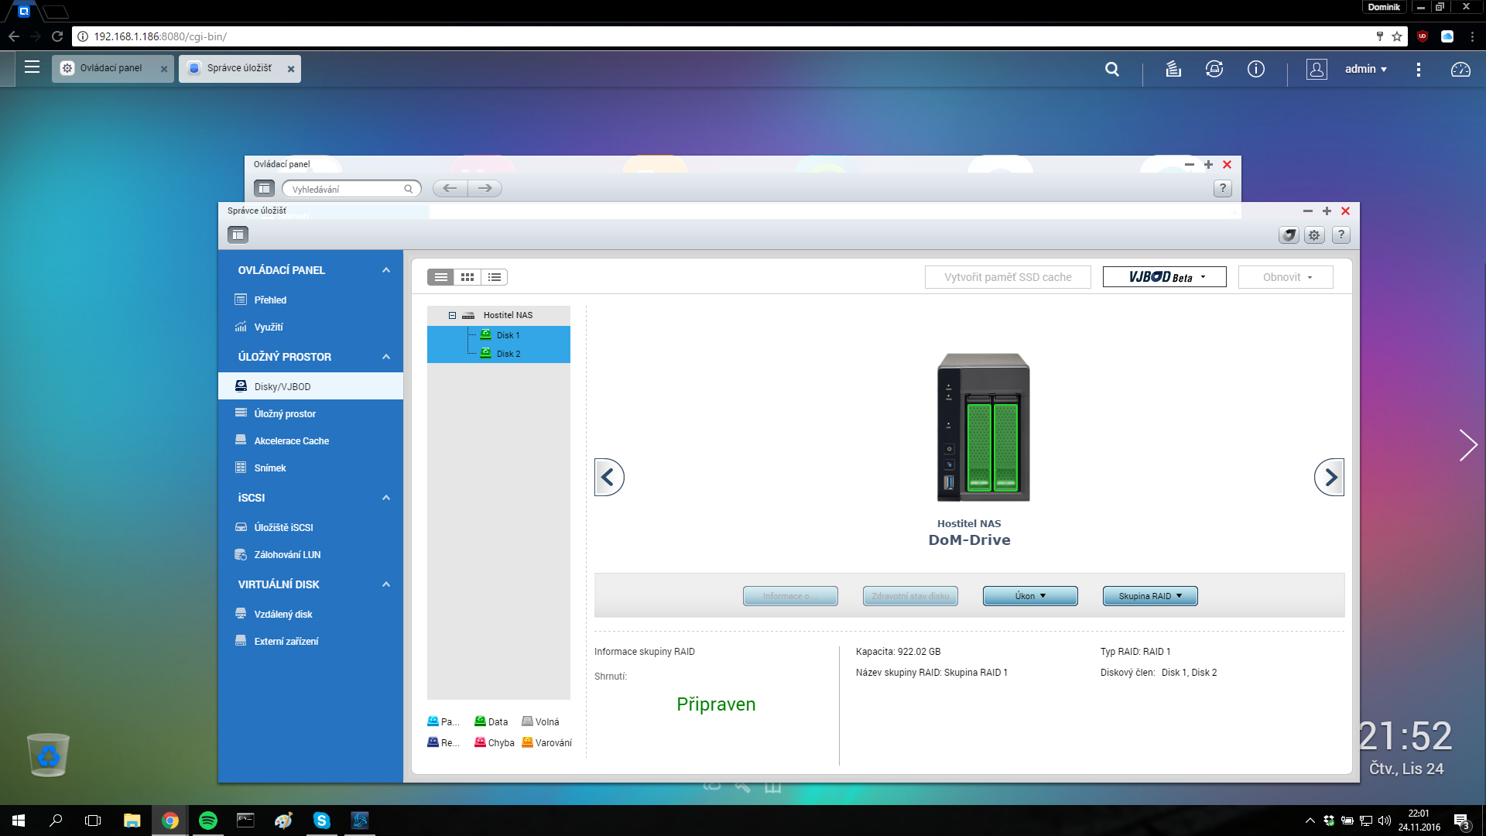1486x836 pixels.
Task: Open Spotify from the Windows taskbar
Action: (x=208, y=821)
